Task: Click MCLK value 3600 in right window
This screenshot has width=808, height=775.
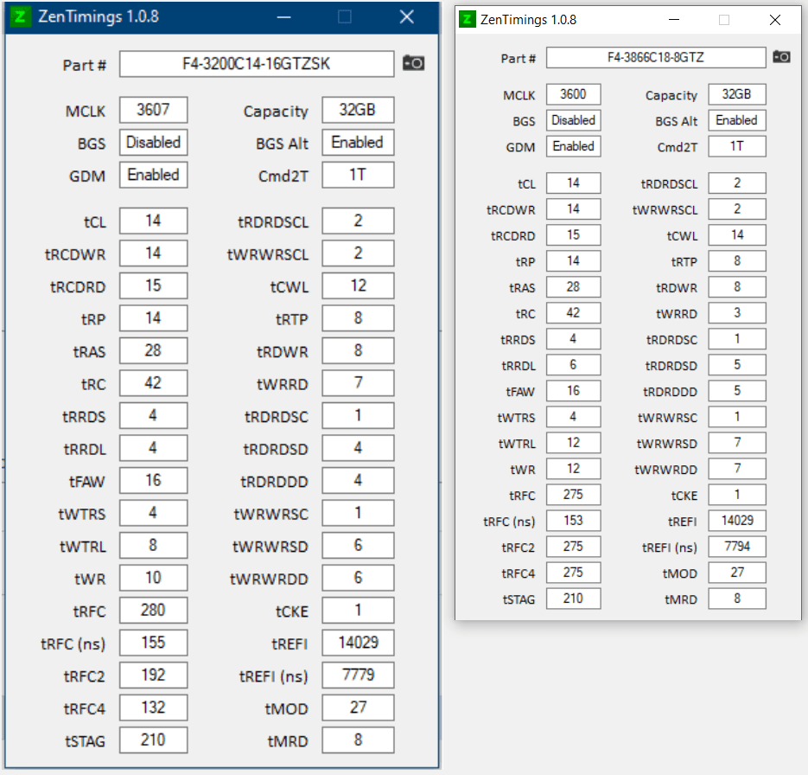Action: tap(573, 94)
